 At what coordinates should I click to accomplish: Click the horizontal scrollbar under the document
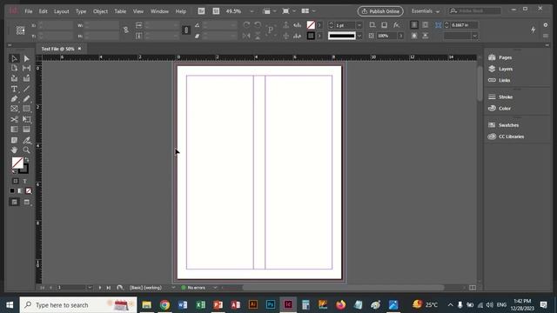(343, 288)
